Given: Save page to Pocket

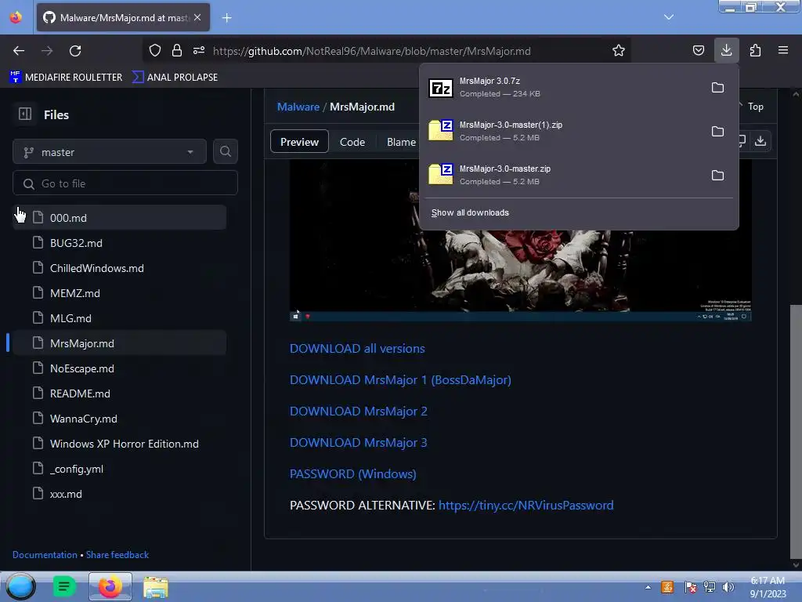Looking at the screenshot, I should [698, 50].
